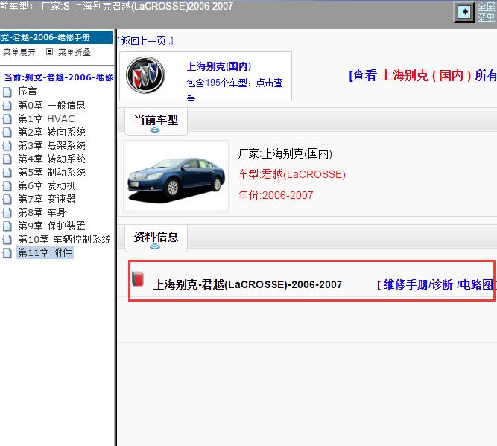497x446 pixels.
Task: Click the 返回上一页 link
Action: point(145,41)
